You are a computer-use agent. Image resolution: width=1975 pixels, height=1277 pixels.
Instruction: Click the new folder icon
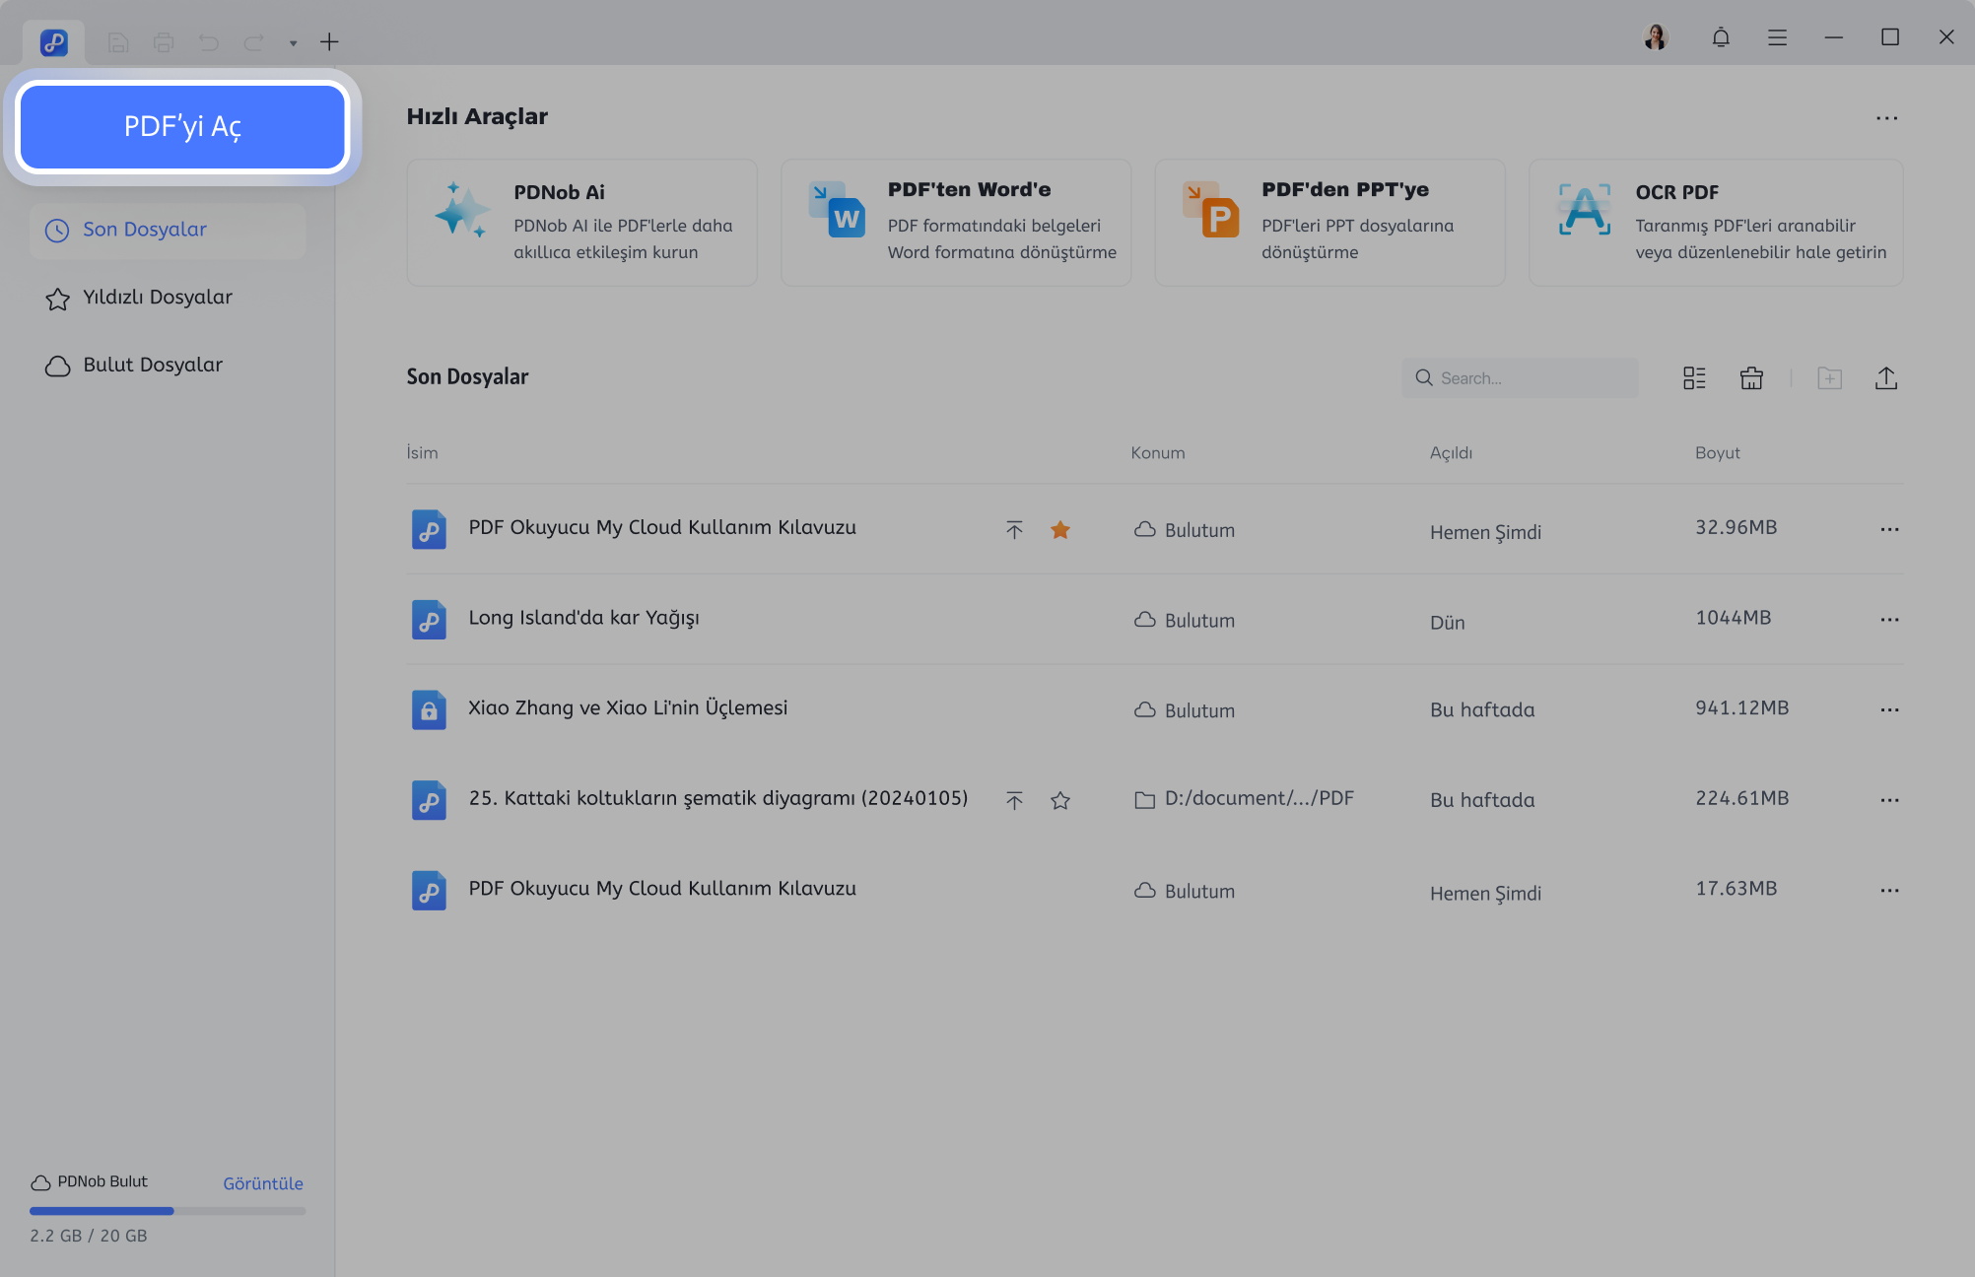click(x=1829, y=378)
